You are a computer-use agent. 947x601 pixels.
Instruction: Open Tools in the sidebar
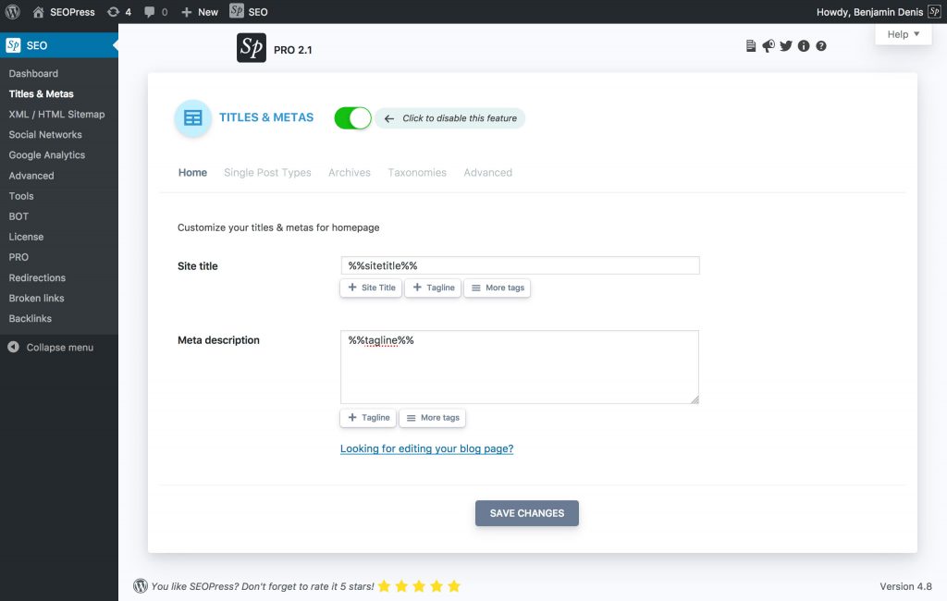(21, 196)
